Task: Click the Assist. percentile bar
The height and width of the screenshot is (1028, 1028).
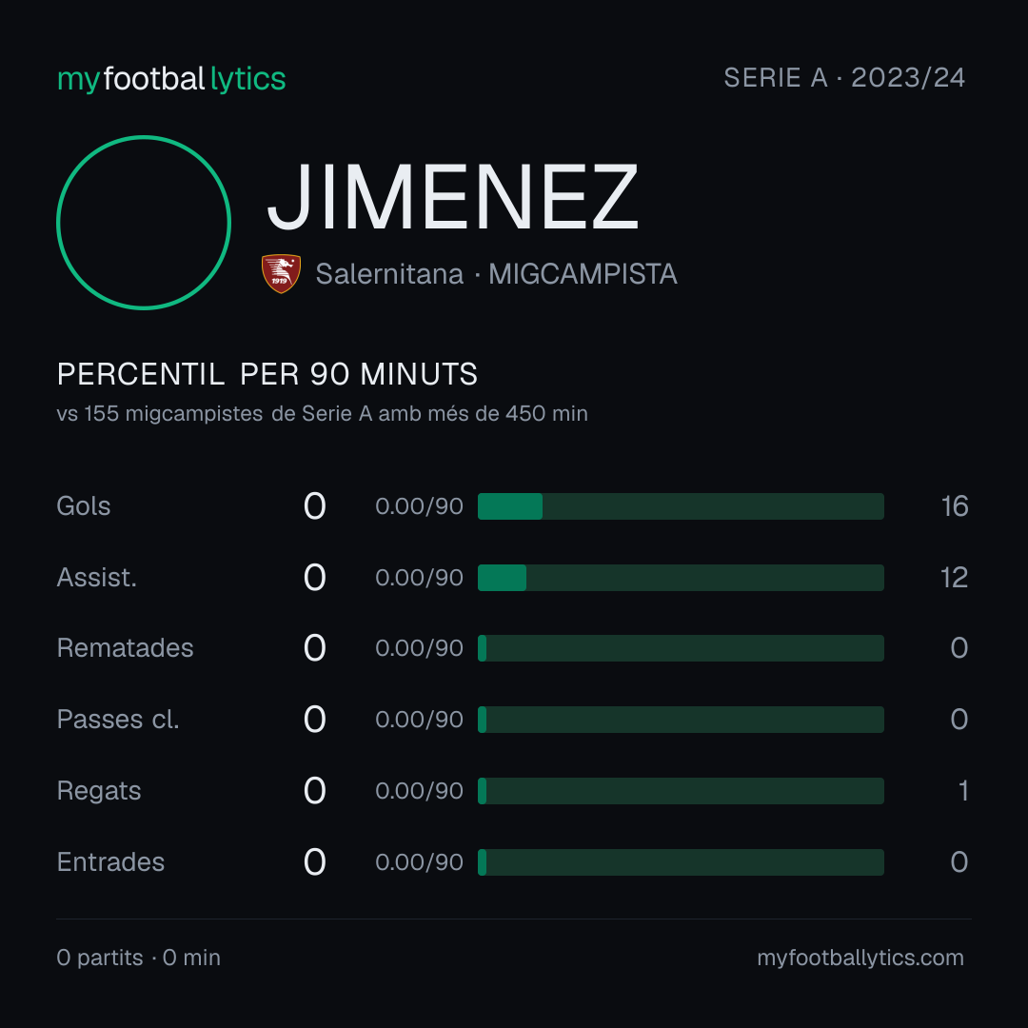Action: point(681,578)
